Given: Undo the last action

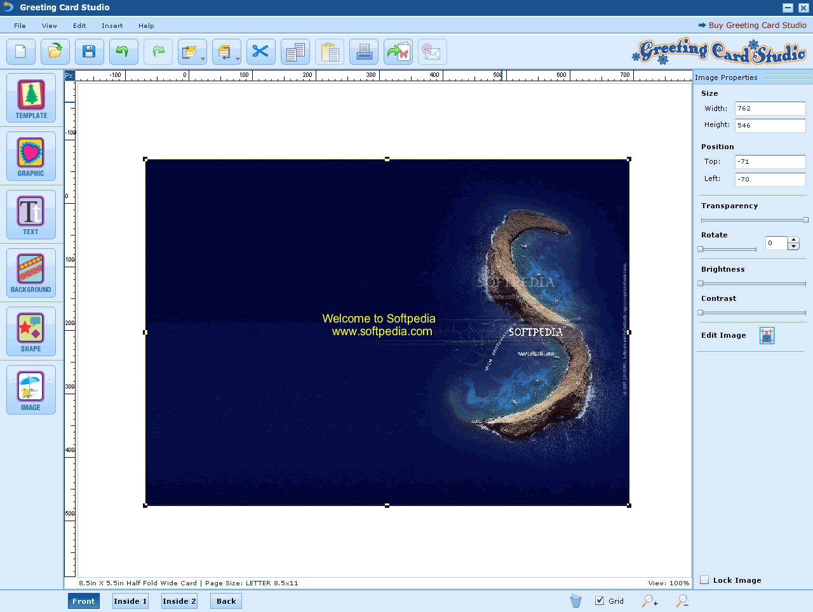Looking at the screenshot, I should point(124,51).
